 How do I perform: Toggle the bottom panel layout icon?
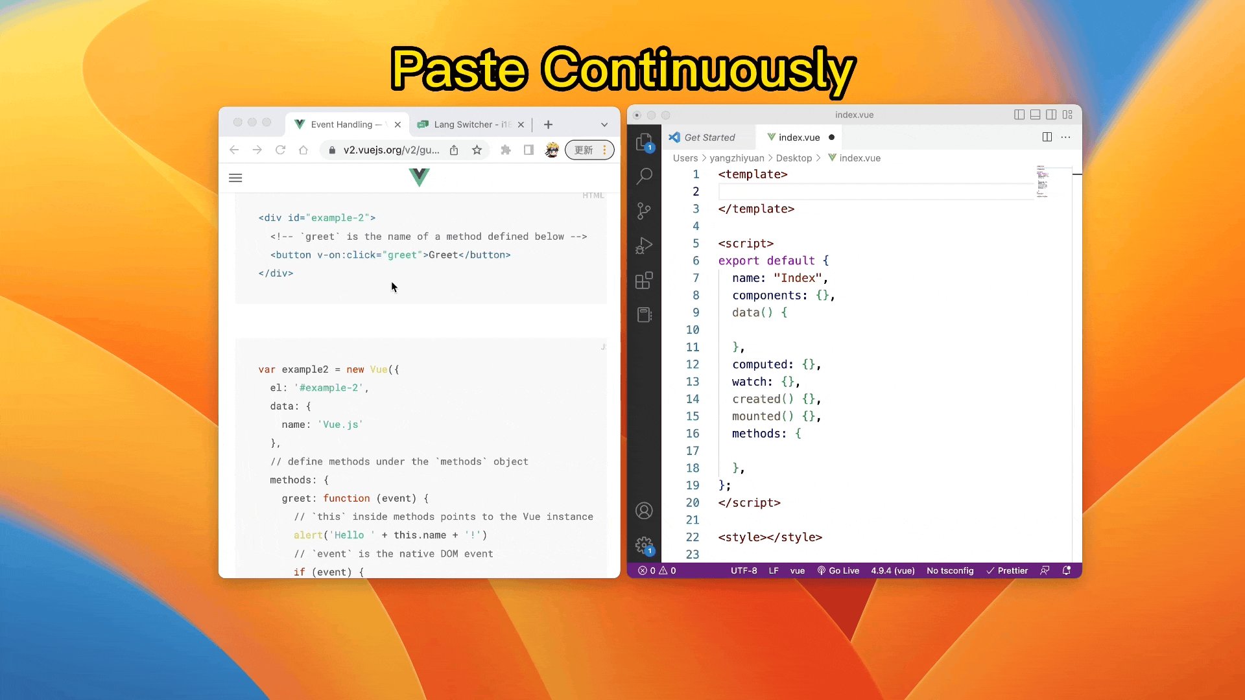point(1036,115)
